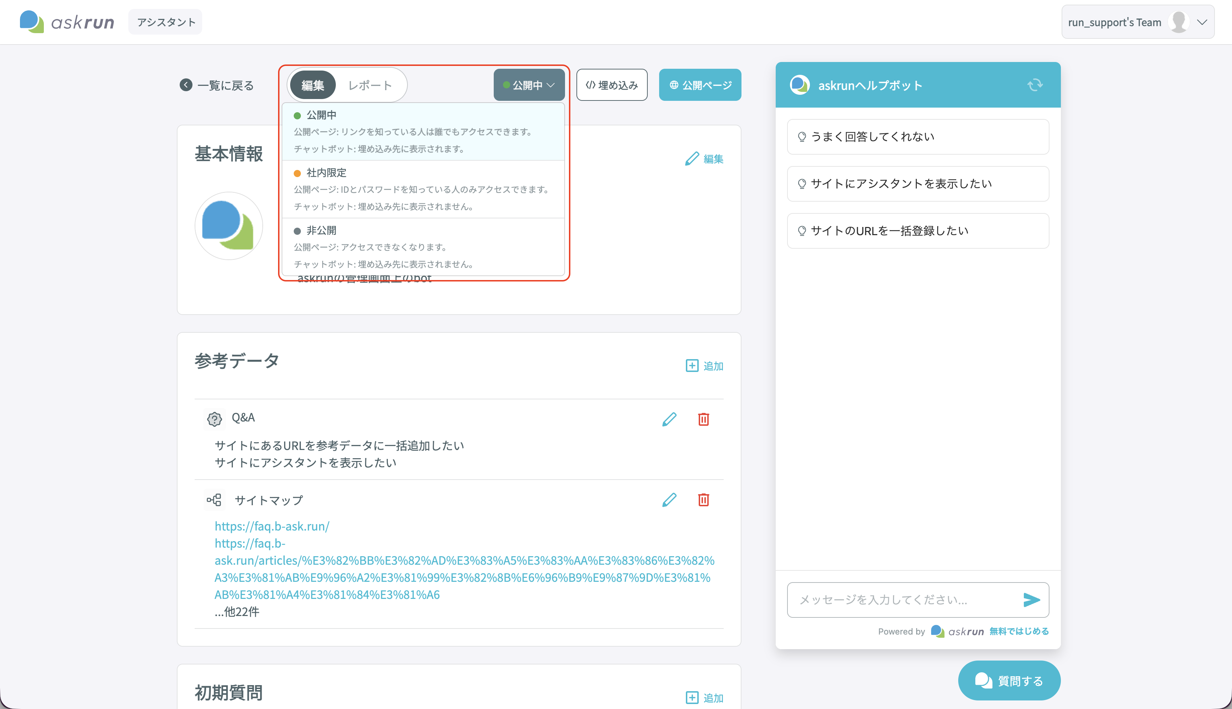The image size is (1232, 709).
Task: Click the askrun logo in the top left
Action: pos(67,22)
